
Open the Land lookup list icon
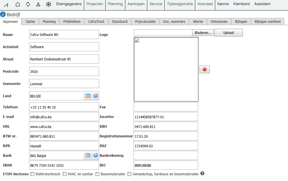[x=88, y=96]
